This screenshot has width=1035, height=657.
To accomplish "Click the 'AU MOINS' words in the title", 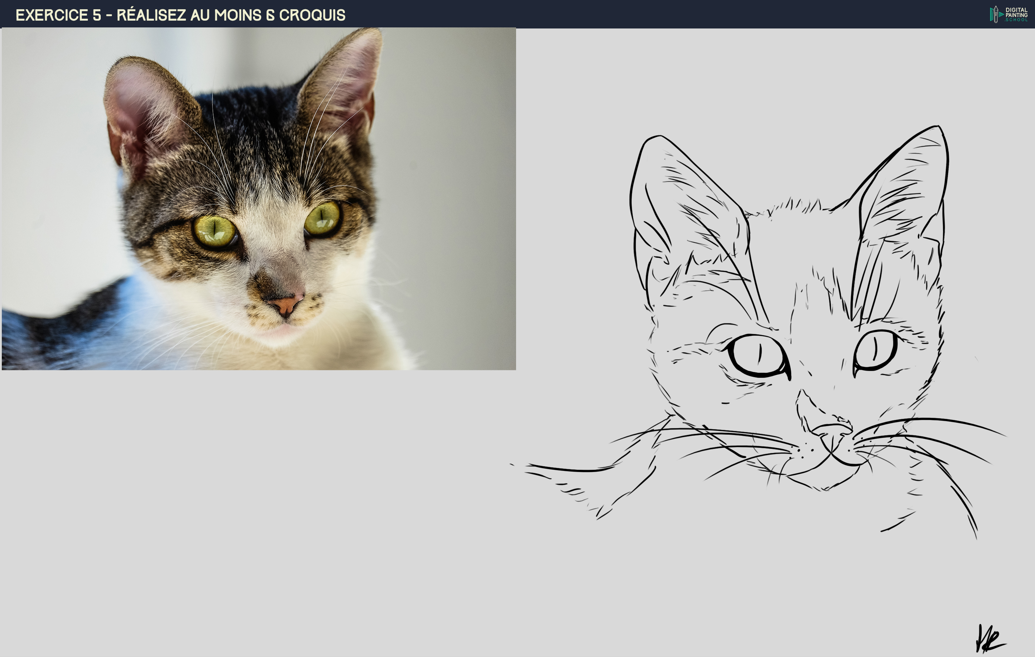I will click(225, 15).
